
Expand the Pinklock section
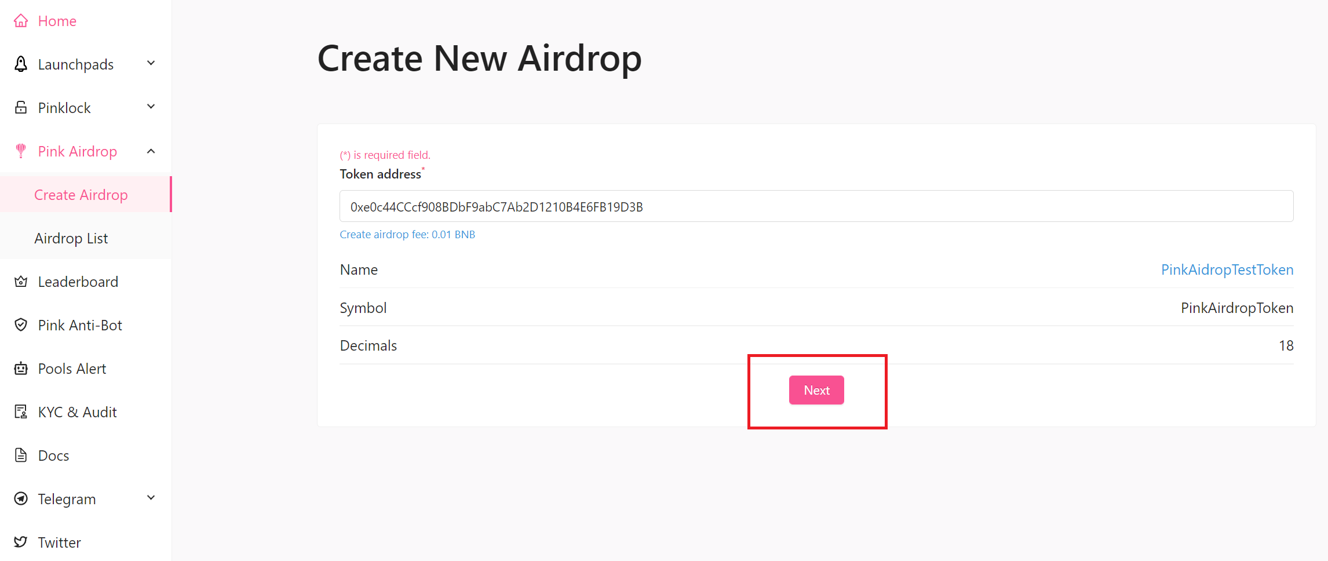click(x=151, y=106)
